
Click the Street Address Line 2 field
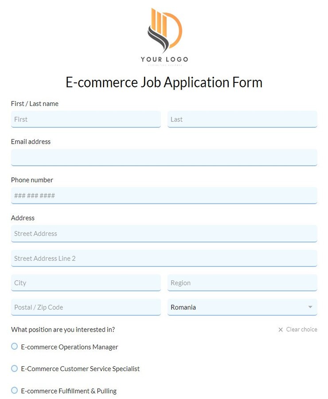coord(164,258)
